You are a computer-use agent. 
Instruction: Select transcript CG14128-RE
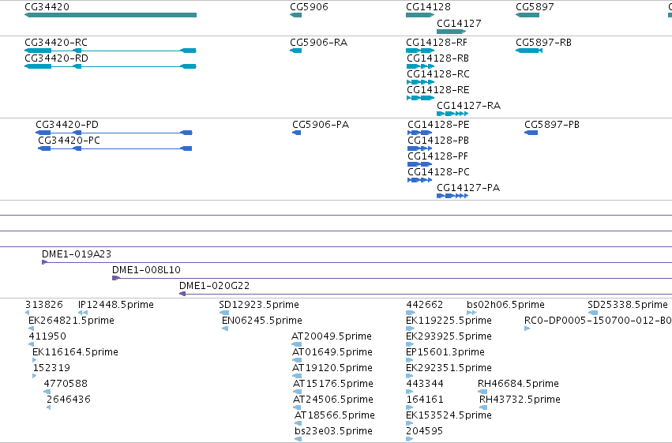[420, 98]
